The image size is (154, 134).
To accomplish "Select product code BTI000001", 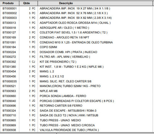I will point(10,8).
